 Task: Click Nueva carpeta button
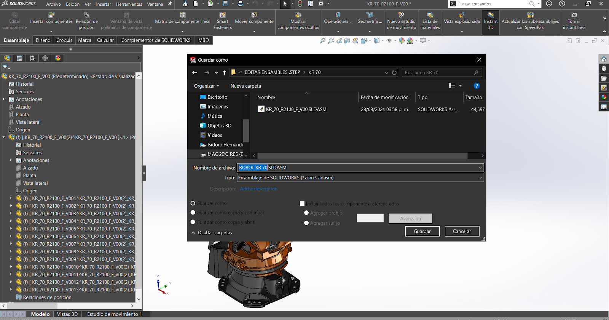coord(246,86)
